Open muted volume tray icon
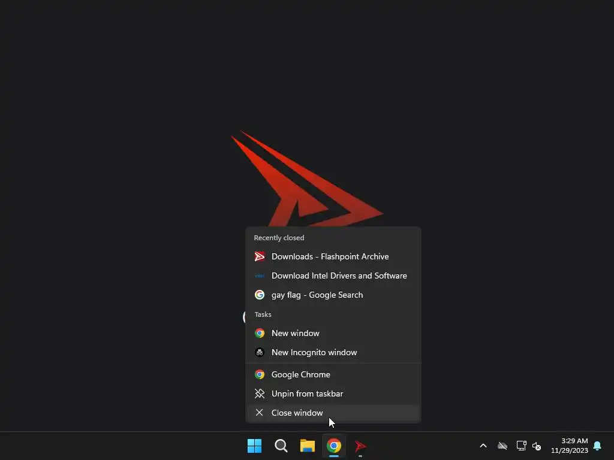 [537, 446]
